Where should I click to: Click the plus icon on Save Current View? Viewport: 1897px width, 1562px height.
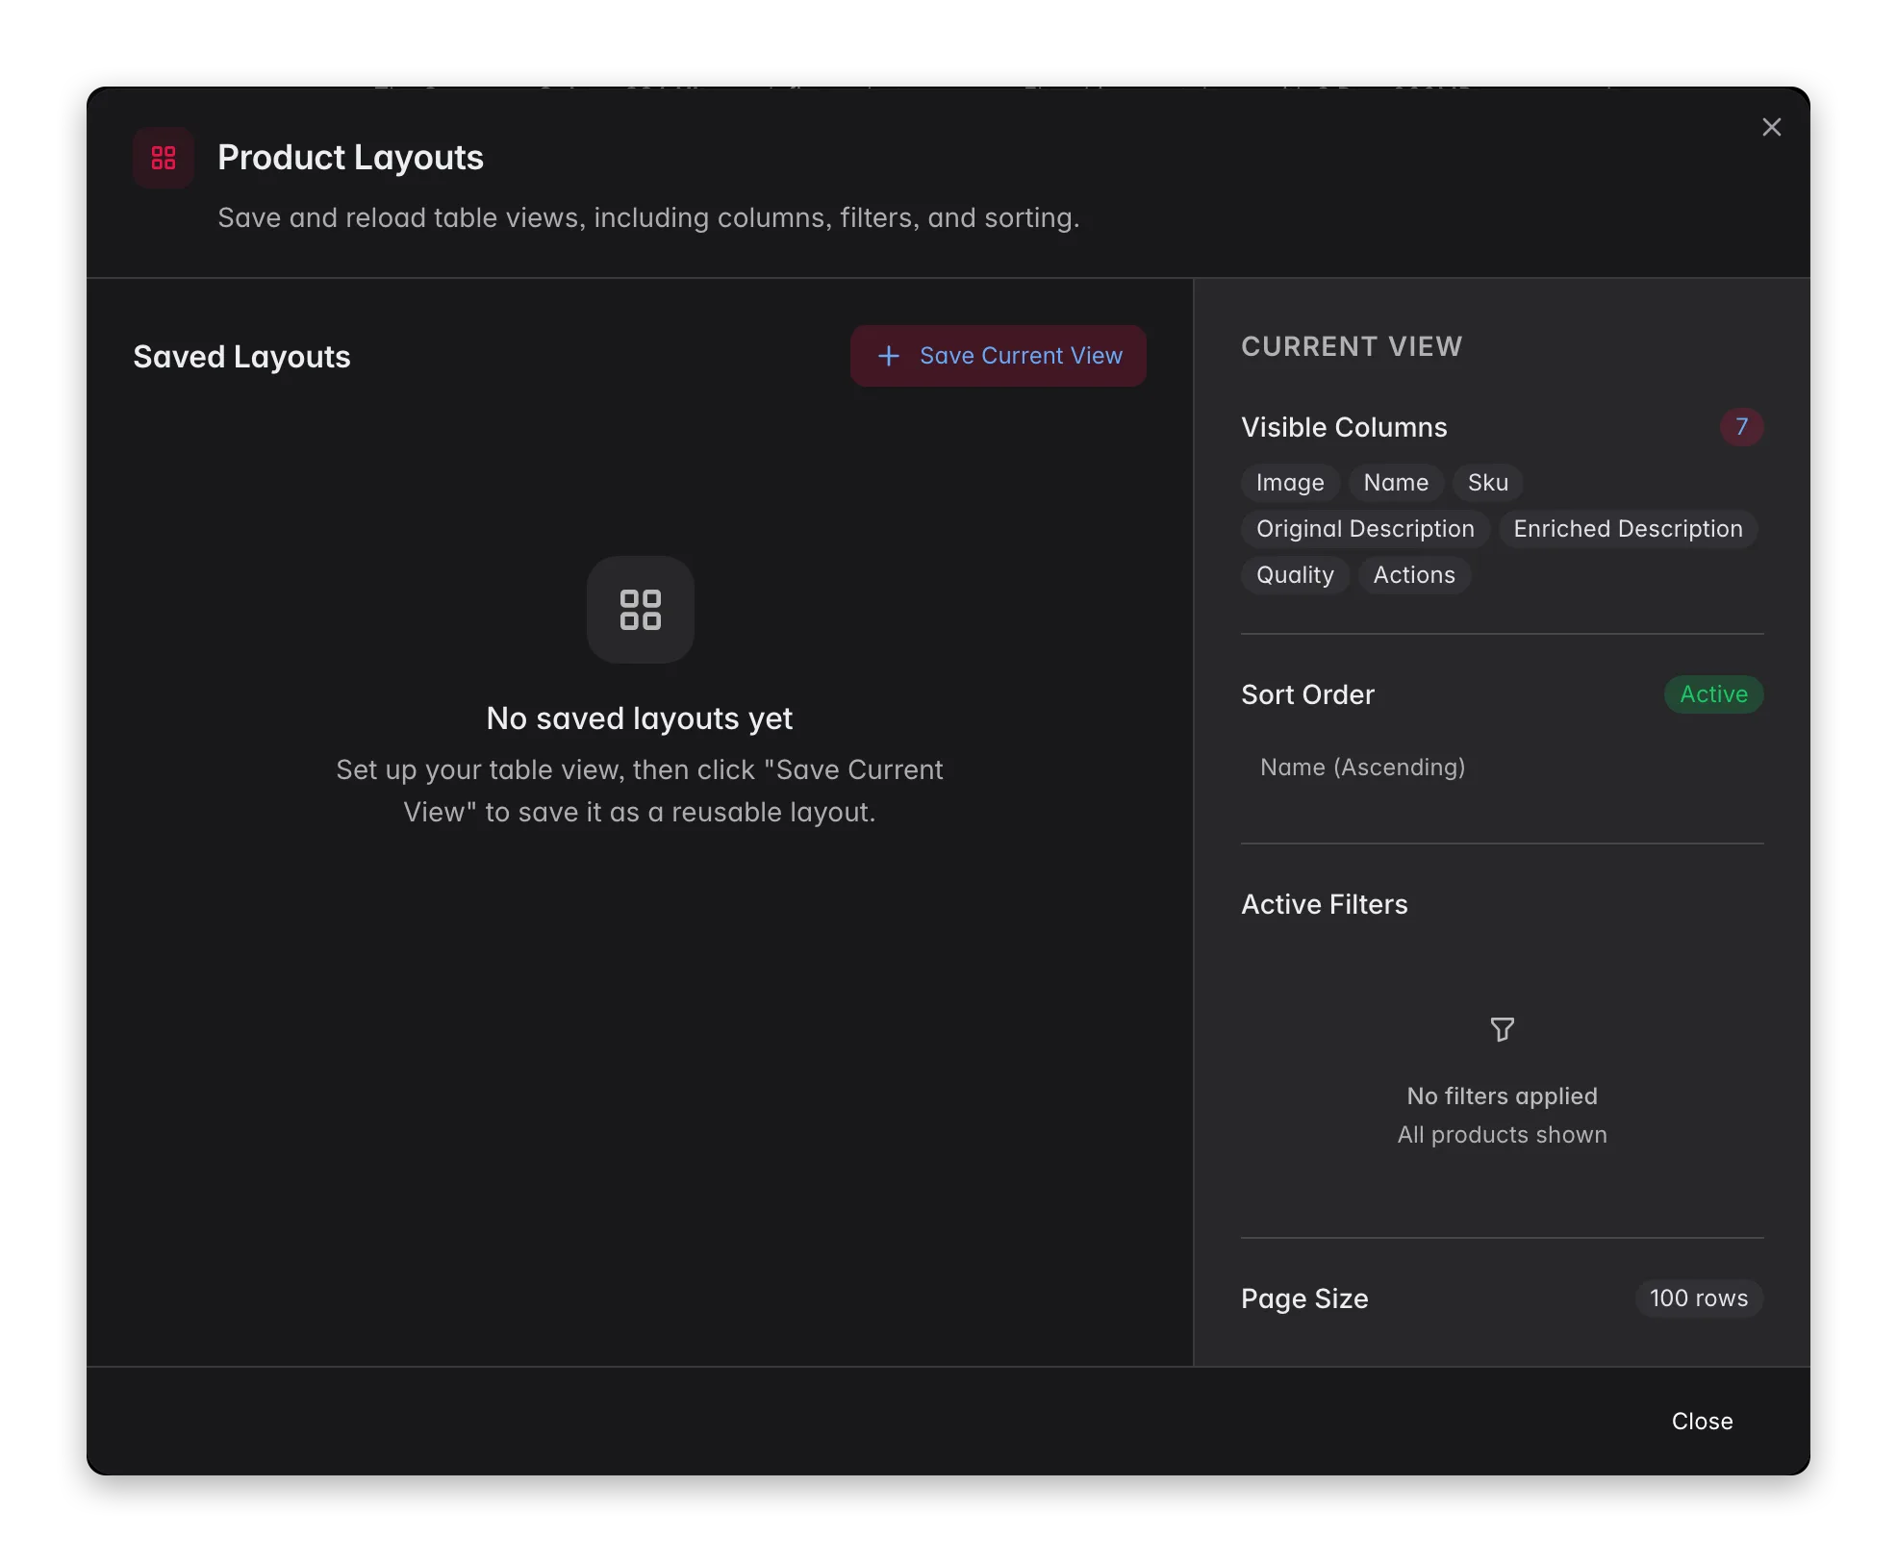(x=889, y=356)
